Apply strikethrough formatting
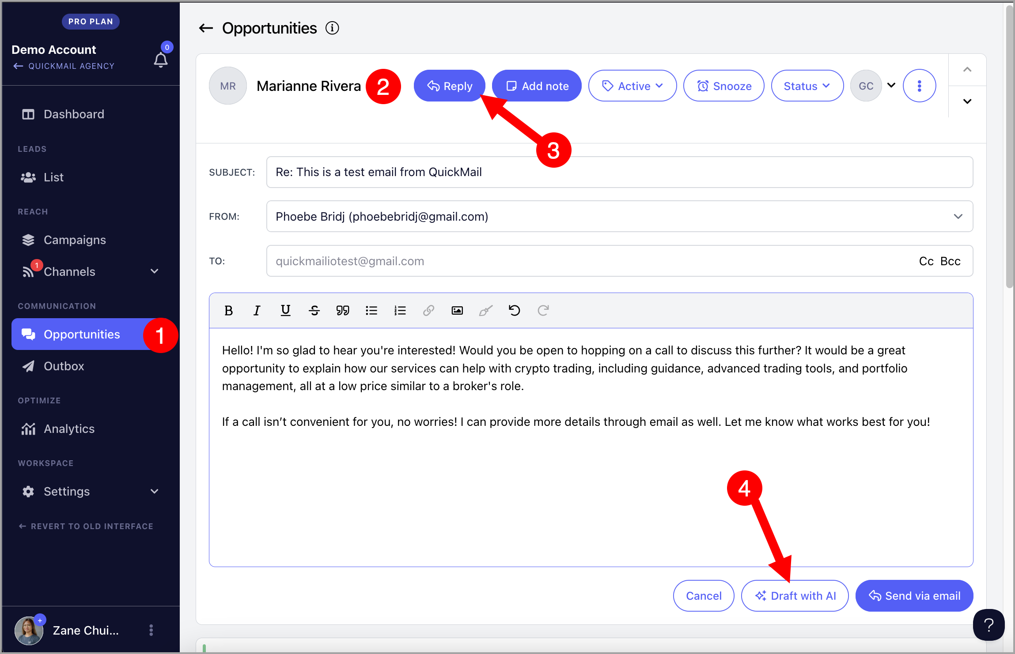This screenshot has height=654, width=1015. tap(314, 311)
